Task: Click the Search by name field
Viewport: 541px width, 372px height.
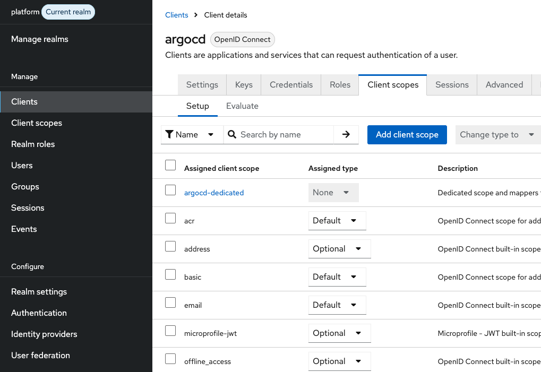Action: 284,135
